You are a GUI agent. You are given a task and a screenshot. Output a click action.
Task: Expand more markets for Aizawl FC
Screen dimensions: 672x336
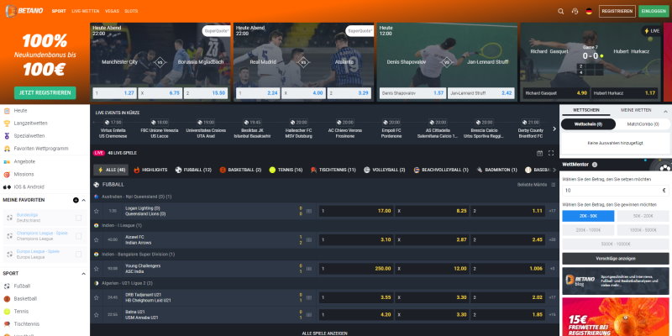tap(552, 239)
